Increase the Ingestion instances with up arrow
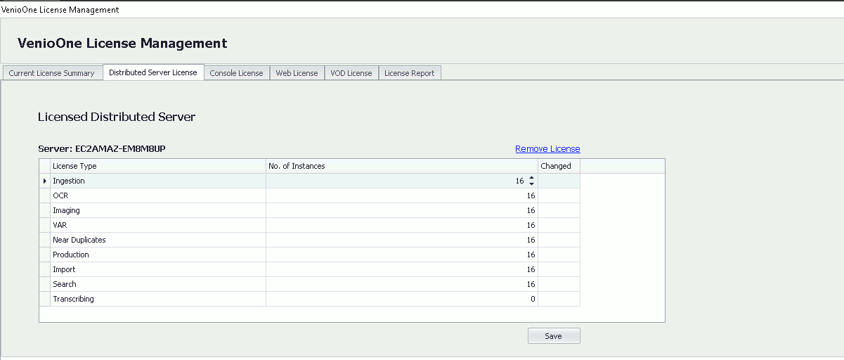Viewport: 844px width, 360px height. pyautogui.click(x=531, y=178)
